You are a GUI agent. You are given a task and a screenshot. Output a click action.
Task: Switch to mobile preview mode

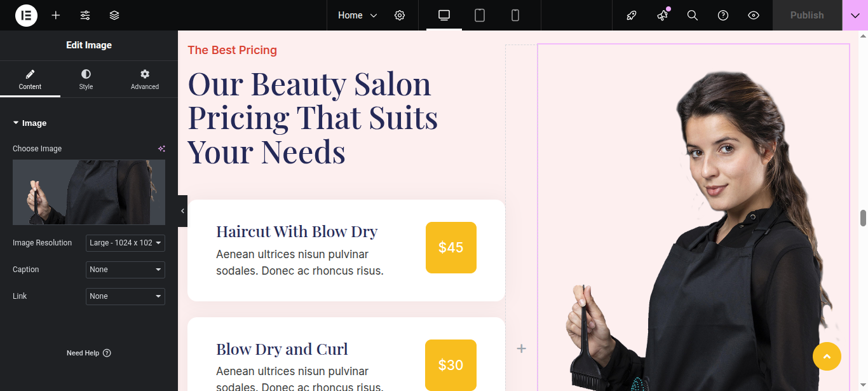point(515,15)
